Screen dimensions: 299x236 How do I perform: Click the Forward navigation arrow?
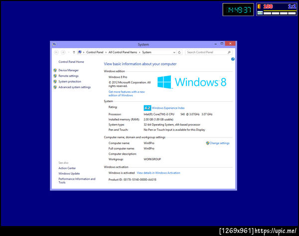click(63, 52)
